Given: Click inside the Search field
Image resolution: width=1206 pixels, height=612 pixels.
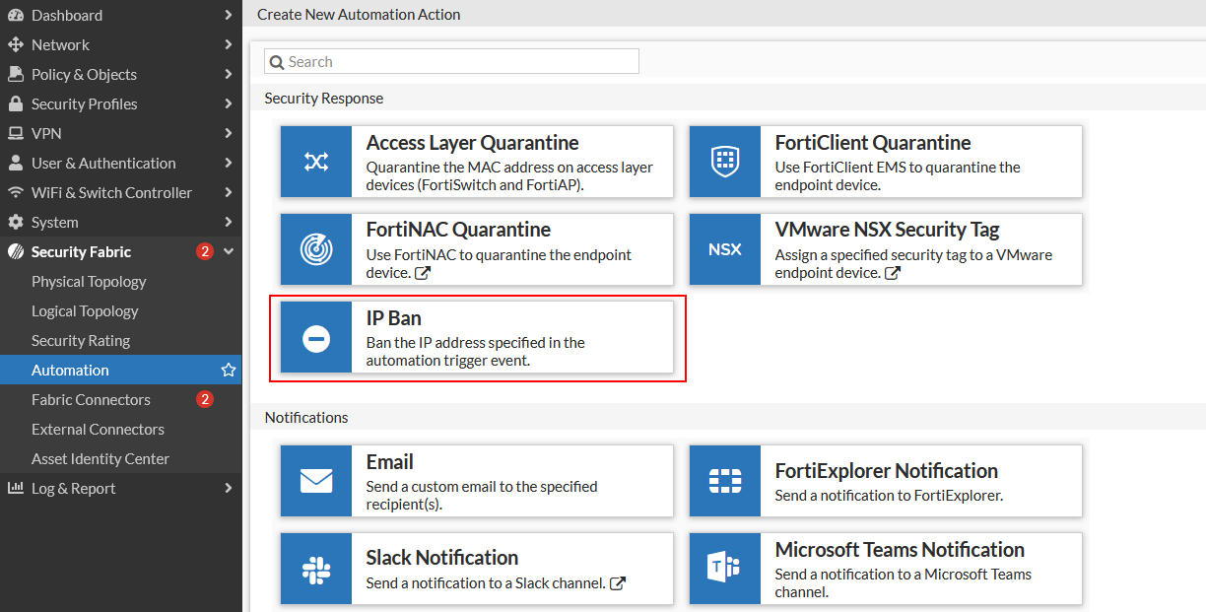Looking at the screenshot, I should 451,61.
